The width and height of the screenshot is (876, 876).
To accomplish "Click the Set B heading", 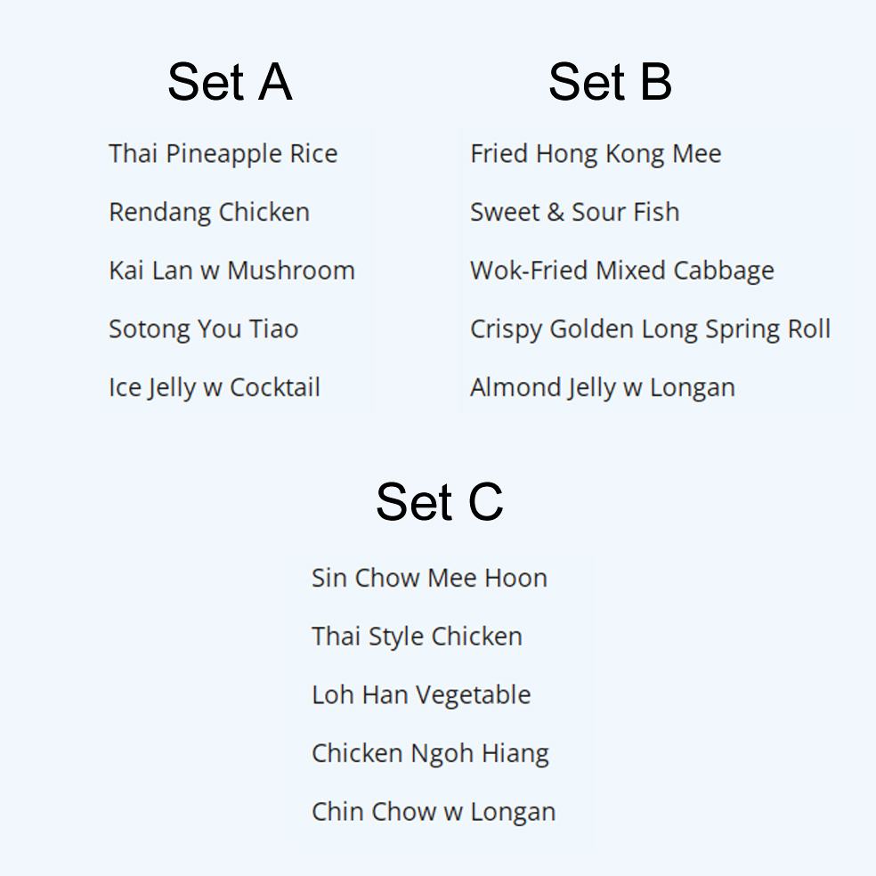I will click(610, 82).
